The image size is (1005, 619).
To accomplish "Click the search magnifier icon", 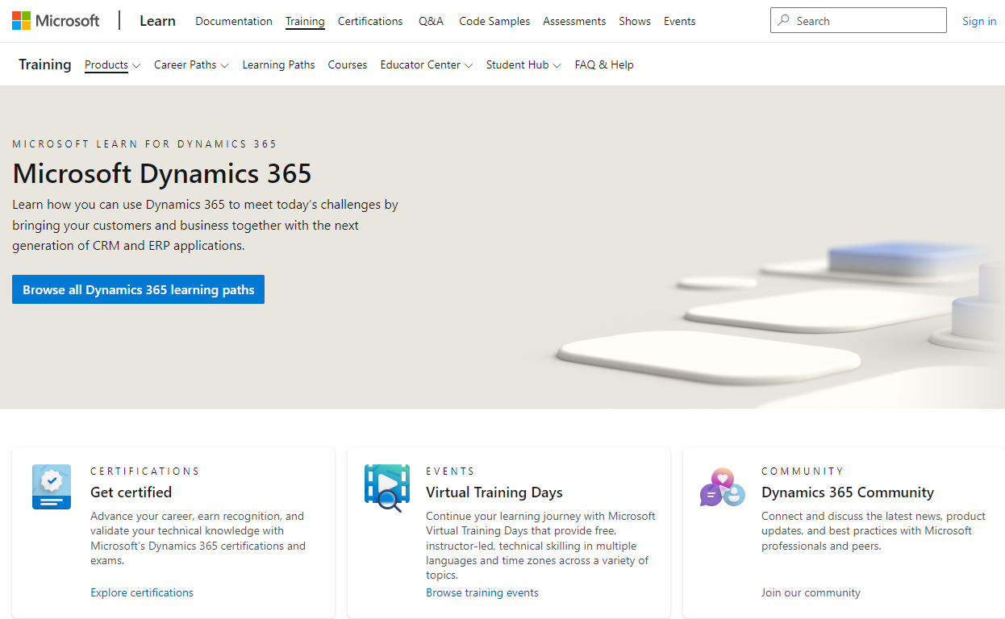I will coord(784,21).
